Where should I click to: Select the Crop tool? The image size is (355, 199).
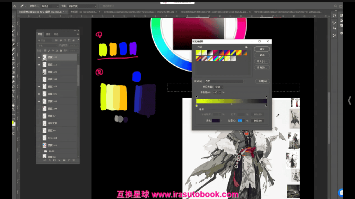click(14, 35)
